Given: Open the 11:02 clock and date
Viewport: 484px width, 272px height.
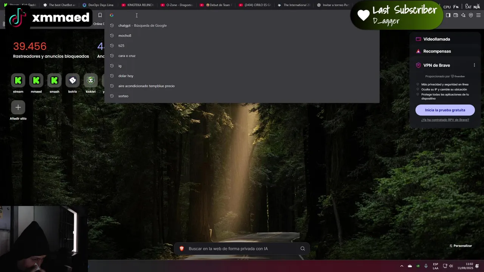Looking at the screenshot, I should point(465,266).
